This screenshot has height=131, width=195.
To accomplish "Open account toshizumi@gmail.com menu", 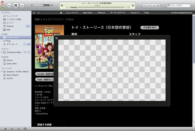I will click(182, 13).
